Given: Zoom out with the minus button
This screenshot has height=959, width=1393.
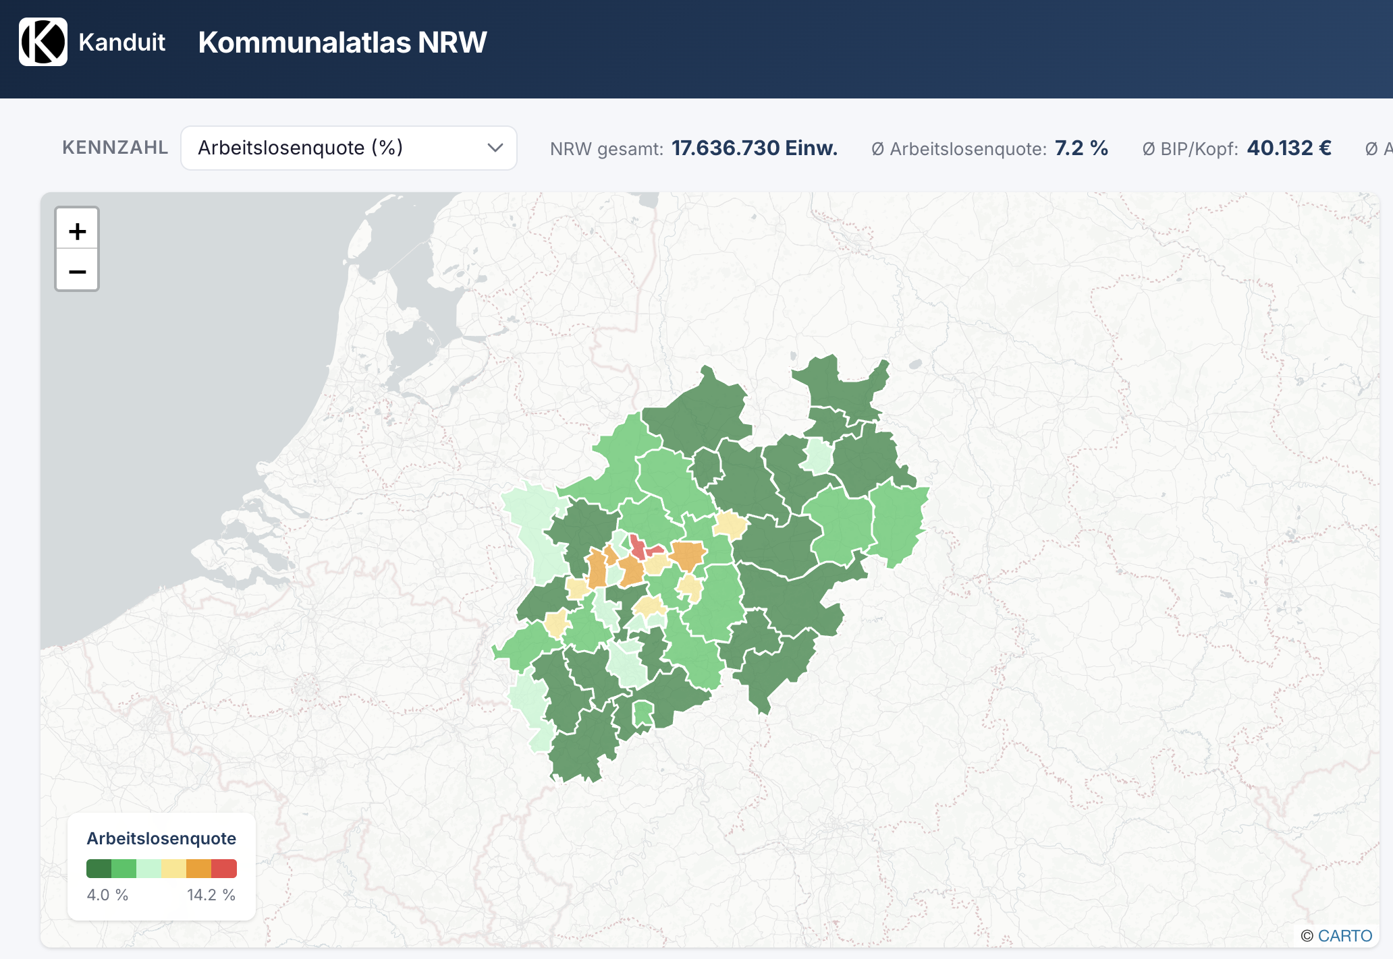Looking at the screenshot, I should pos(77,272).
